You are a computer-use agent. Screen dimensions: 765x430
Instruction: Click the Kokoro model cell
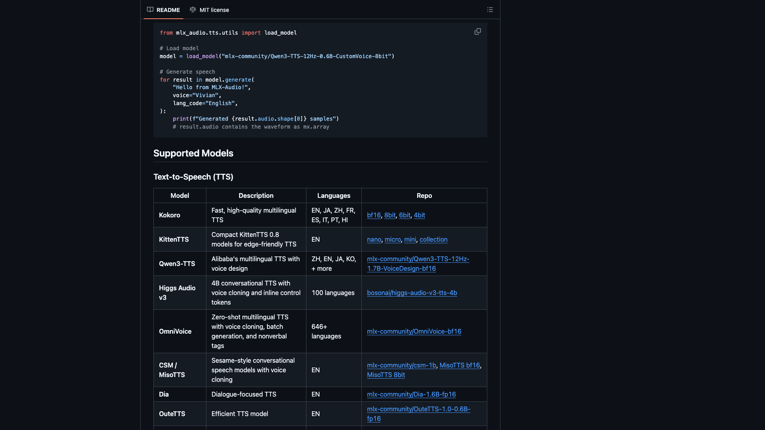point(180,215)
